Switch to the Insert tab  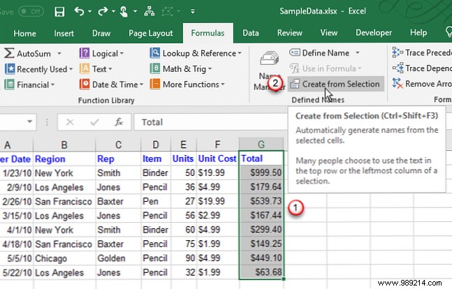64,34
